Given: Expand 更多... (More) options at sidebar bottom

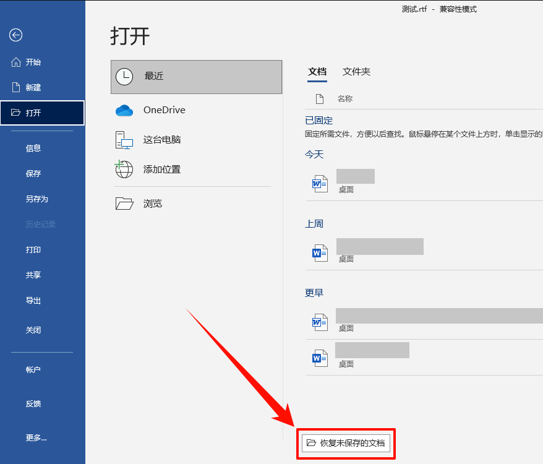Looking at the screenshot, I should click(x=35, y=437).
